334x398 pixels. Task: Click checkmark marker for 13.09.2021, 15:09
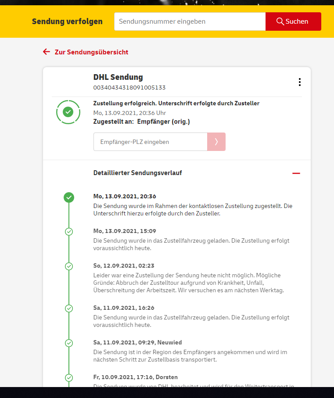[68, 232]
